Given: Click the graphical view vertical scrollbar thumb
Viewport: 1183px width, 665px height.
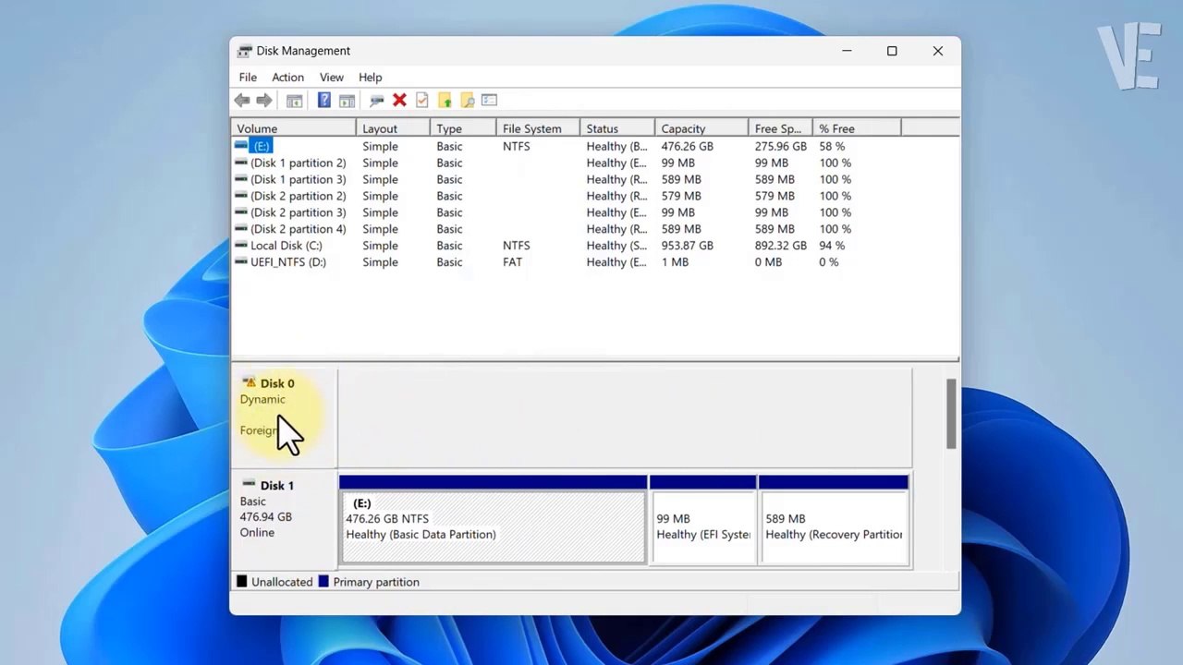Looking at the screenshot, I should [x=951, y=415].
